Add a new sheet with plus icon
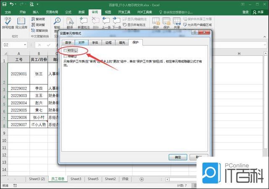The image size is (269, 189). (142, 179)
